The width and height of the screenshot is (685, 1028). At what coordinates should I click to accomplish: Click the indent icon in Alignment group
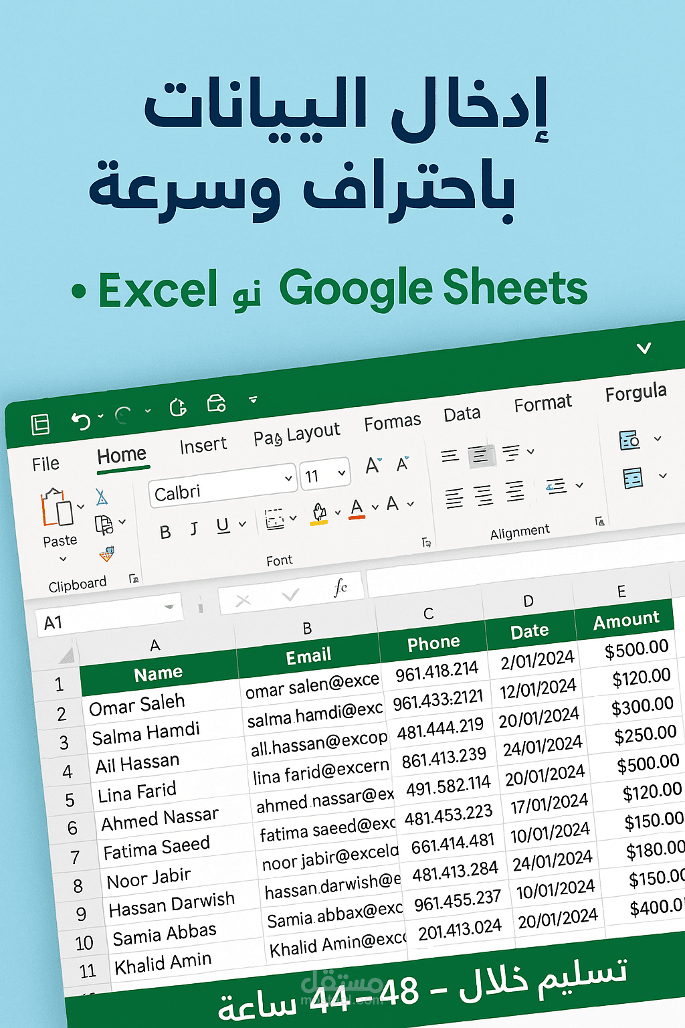click(557, 487)
